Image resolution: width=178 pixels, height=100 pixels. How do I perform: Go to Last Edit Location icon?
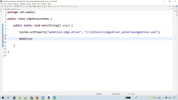63,6
